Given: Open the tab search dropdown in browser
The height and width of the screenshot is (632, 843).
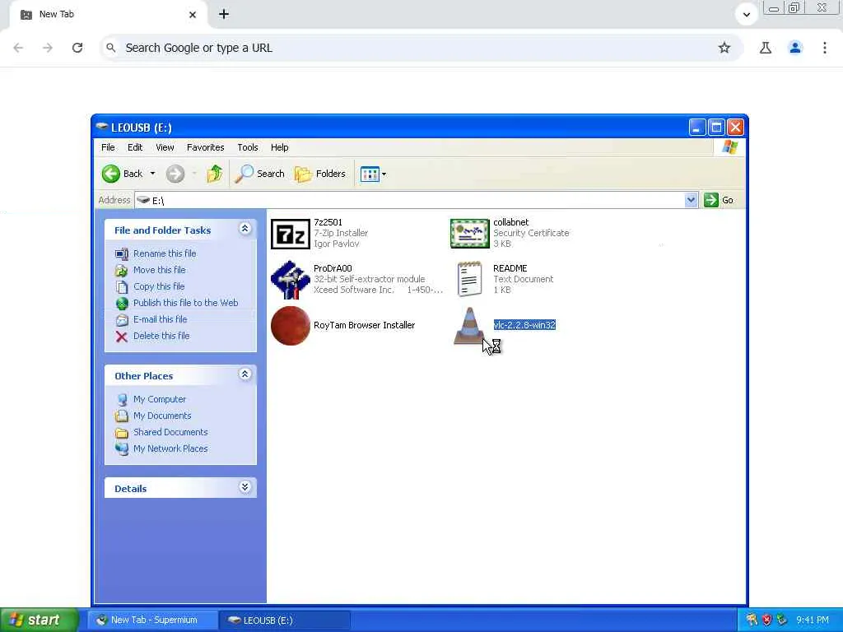Looking at the screenshot, I should point(746,15).
